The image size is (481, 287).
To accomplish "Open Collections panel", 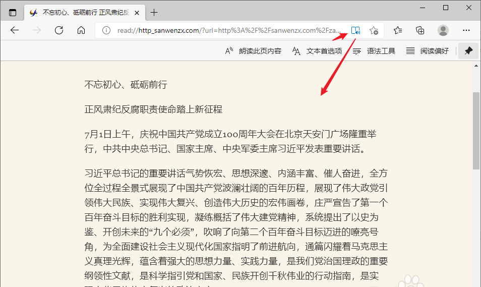I will pyautogui.click(x=420, y=30).
